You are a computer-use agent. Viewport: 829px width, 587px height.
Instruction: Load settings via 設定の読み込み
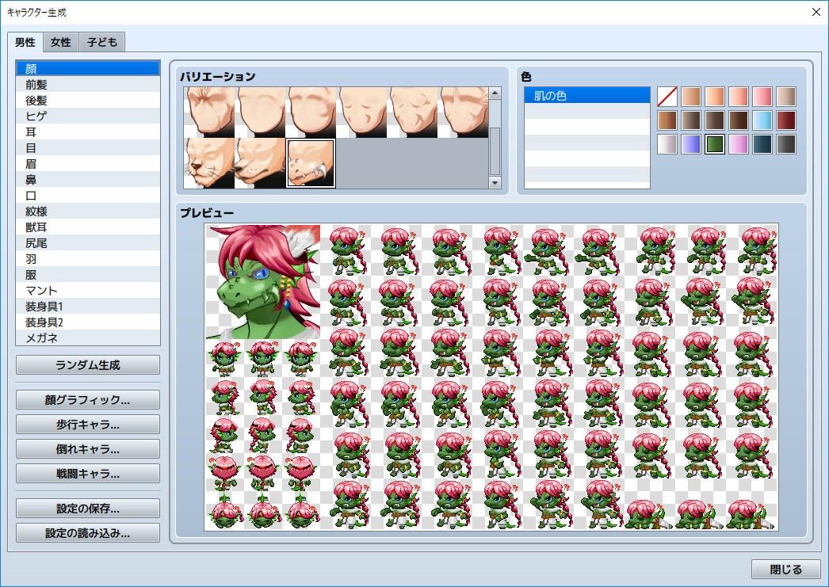87,532
